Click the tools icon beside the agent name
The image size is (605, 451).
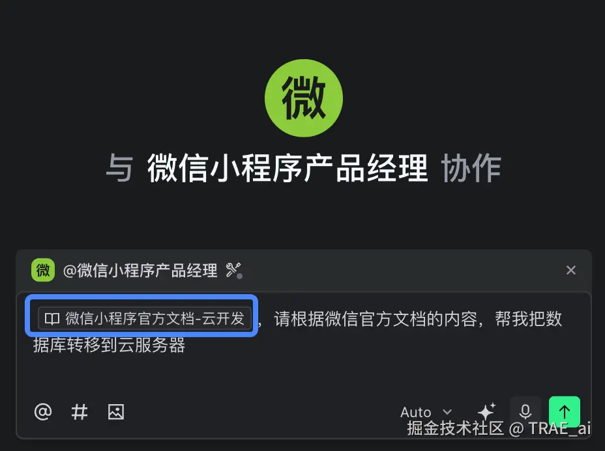[234, 270]
